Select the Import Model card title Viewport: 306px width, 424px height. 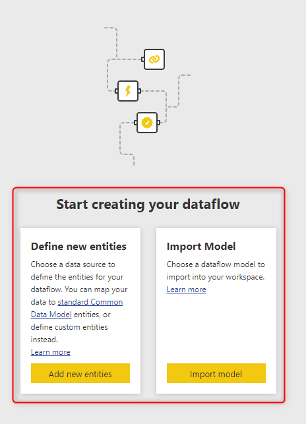pyautogui.click(x=201, y=247)
